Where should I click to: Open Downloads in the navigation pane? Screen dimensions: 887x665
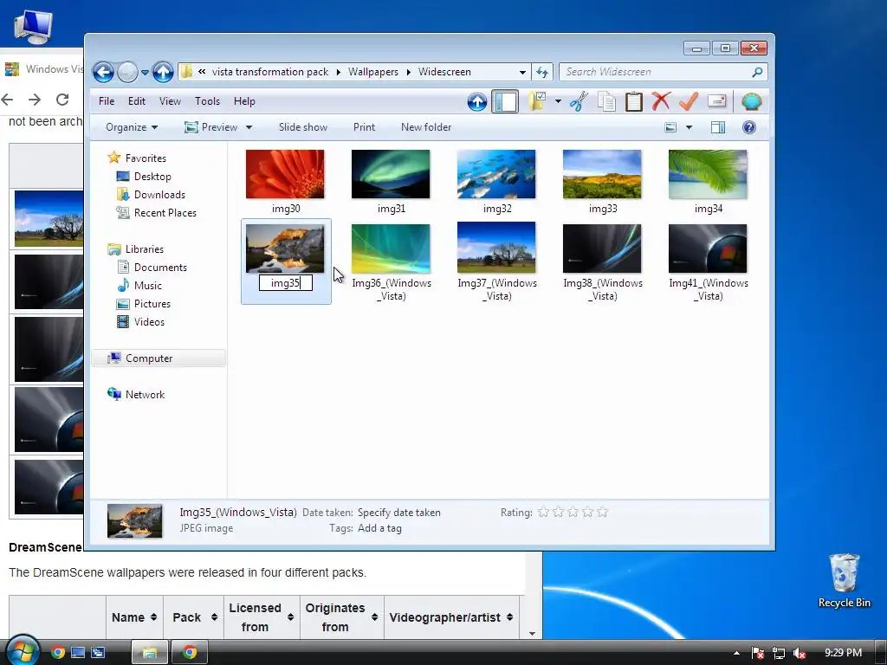tap(159, 195)
